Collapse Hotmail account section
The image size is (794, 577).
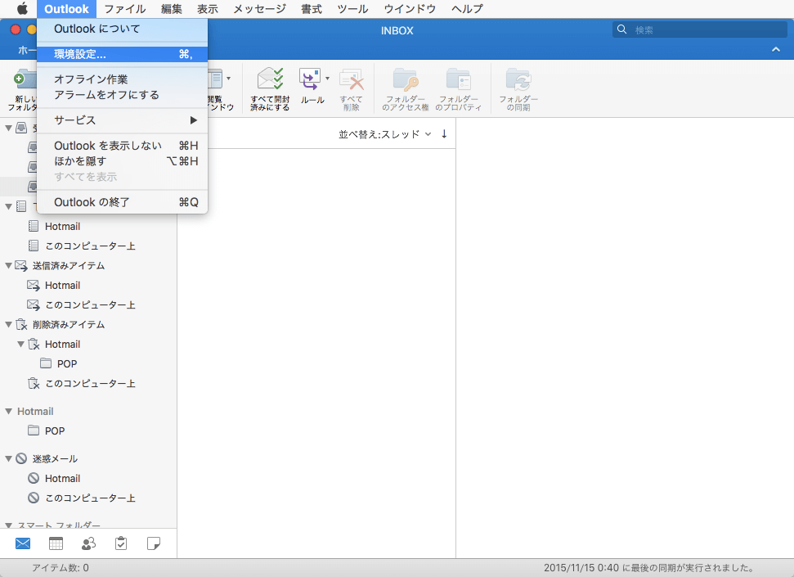point(8,411)
